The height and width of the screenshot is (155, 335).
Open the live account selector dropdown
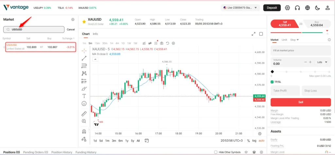click(x=240, y=8)
